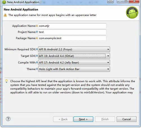Image resolution: width=141 pixels, height=128 pixels.
Task: Click the Next button
Action: (83, 119)
